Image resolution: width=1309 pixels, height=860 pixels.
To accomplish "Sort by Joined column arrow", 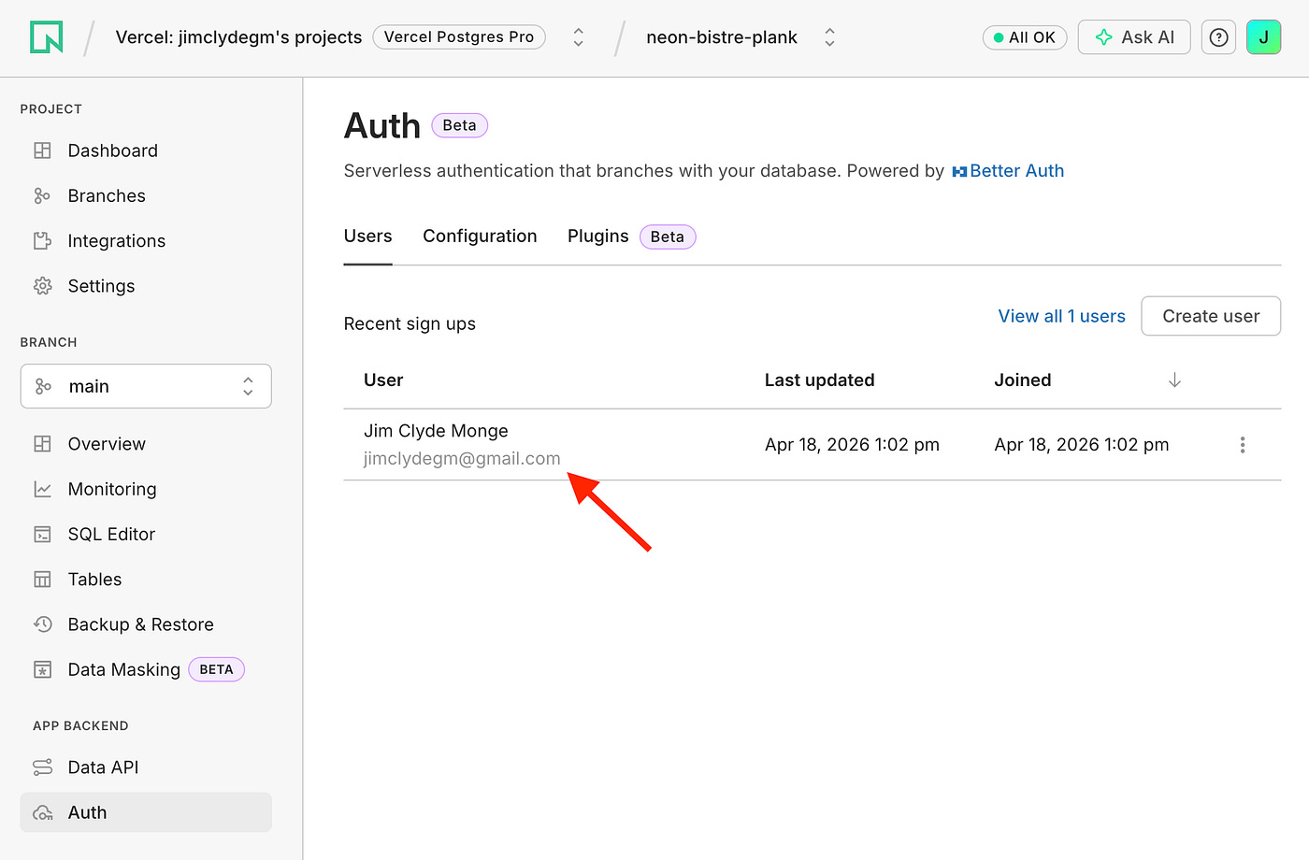I will pos(1174,380).
